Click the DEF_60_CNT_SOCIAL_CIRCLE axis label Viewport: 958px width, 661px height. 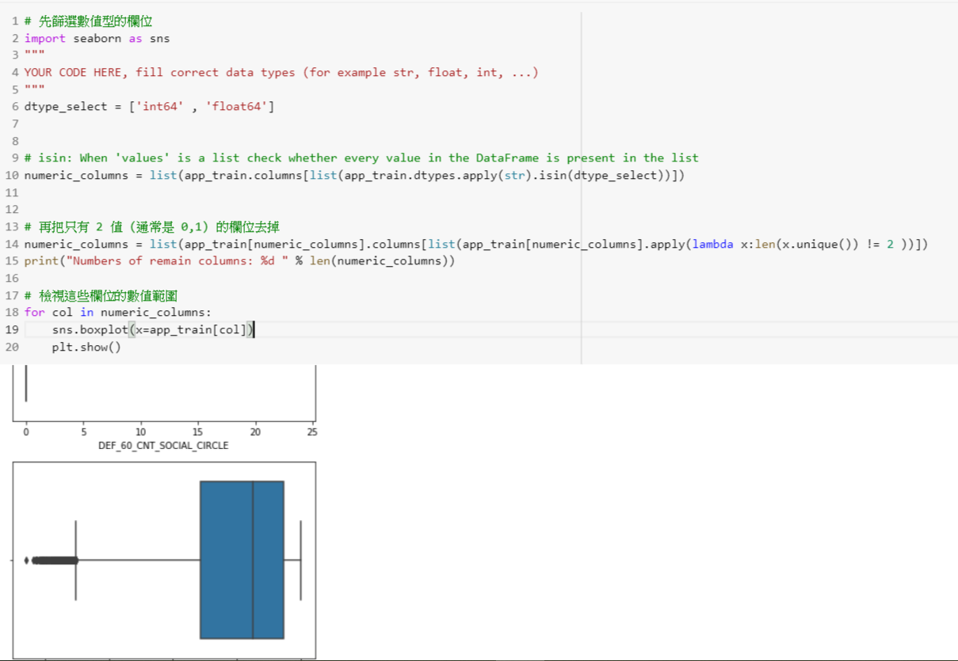click(x=163, y=446)
